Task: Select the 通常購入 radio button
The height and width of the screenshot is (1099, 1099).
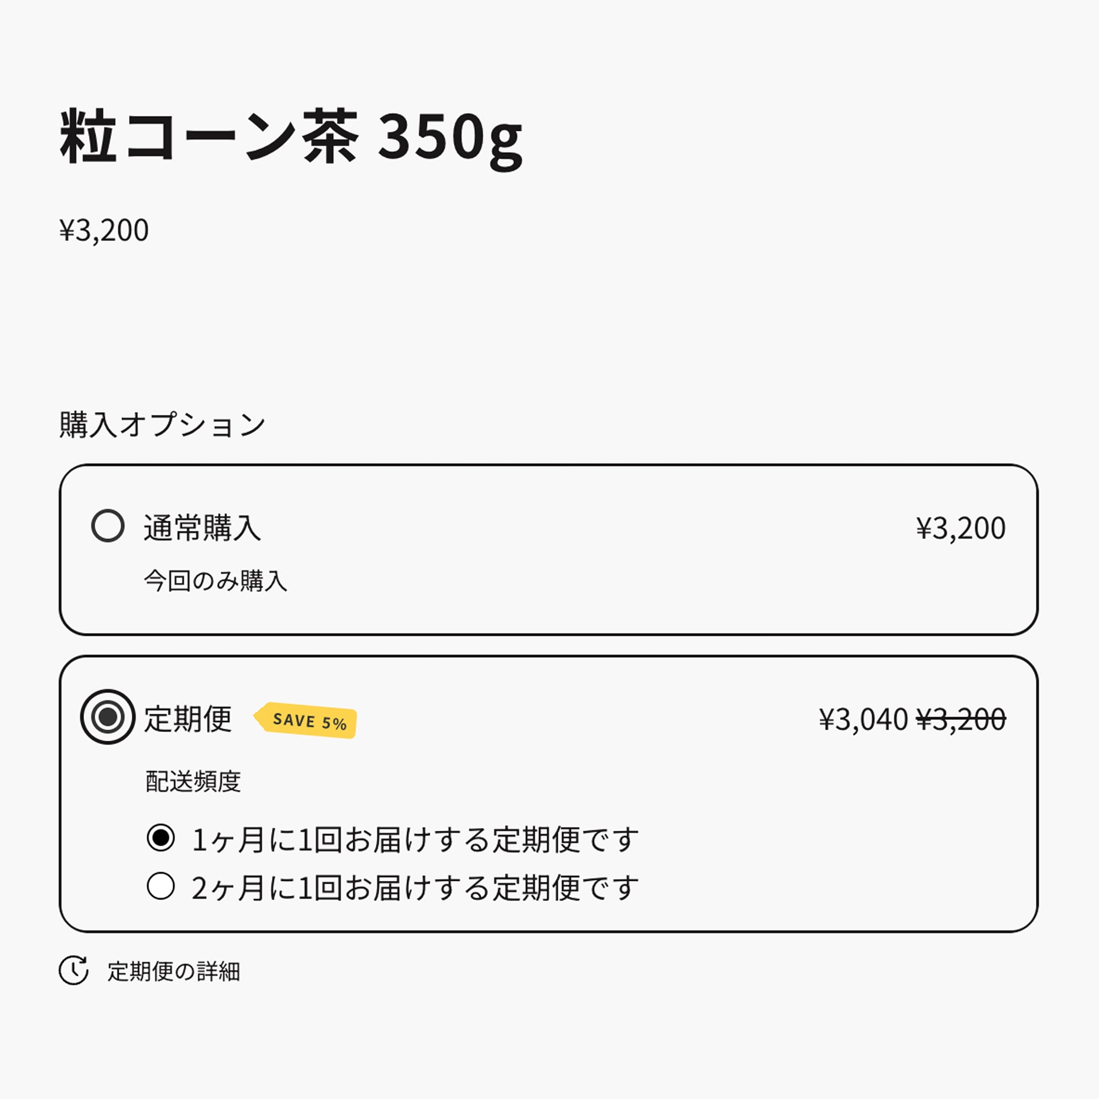Action: pyautogui.click(x=108, y=526)
